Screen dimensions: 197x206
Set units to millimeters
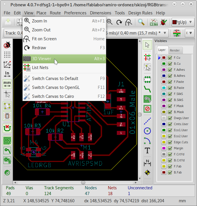(x=7, y=84)
